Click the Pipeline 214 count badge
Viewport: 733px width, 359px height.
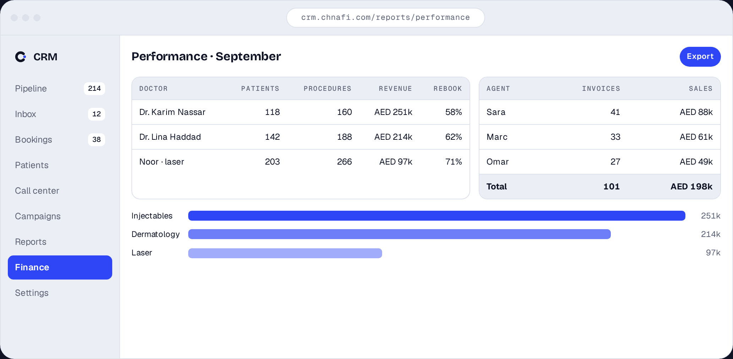point(94,89)
